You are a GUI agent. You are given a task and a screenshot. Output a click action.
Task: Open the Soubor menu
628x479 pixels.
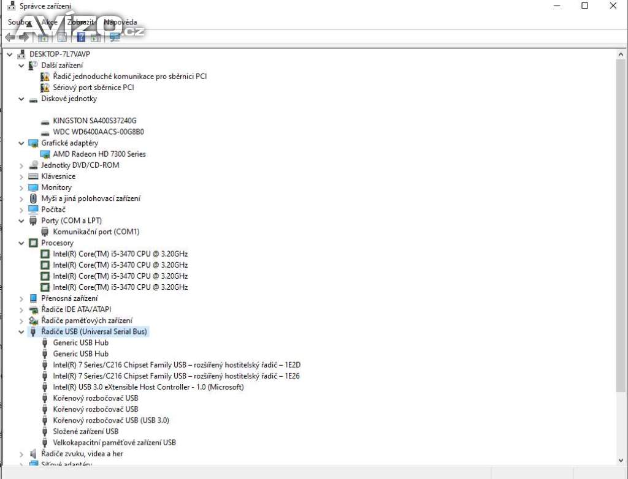pyautogui.click(x=20, y=22)
